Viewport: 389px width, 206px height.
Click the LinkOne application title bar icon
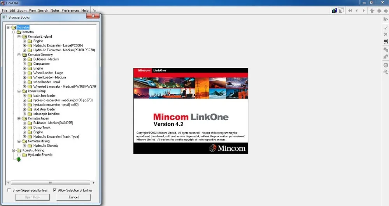pyautogui.click(x=2, y=3)
